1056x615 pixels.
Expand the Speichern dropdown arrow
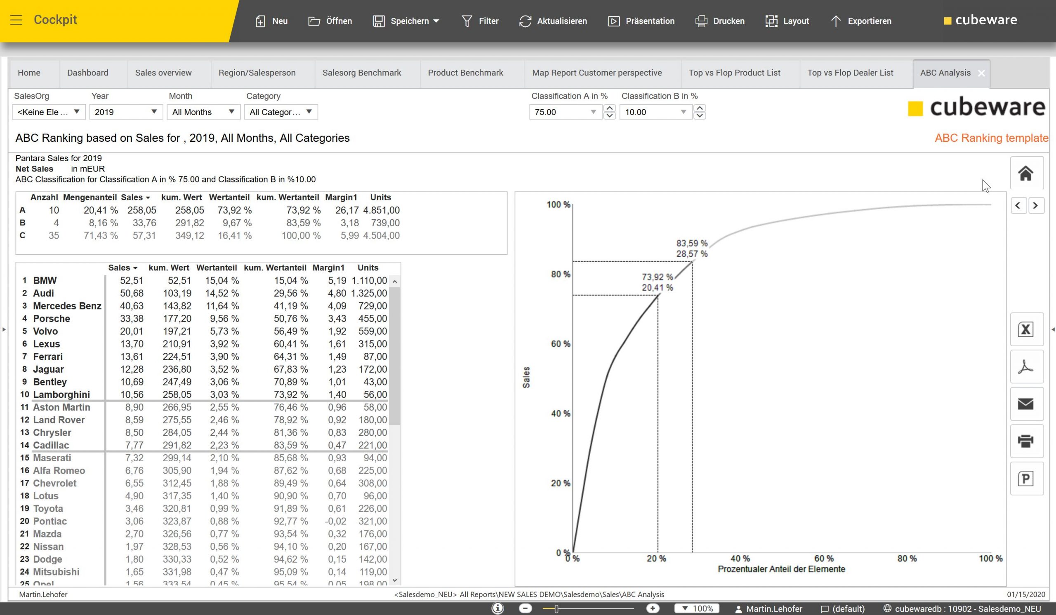[436, 21]
